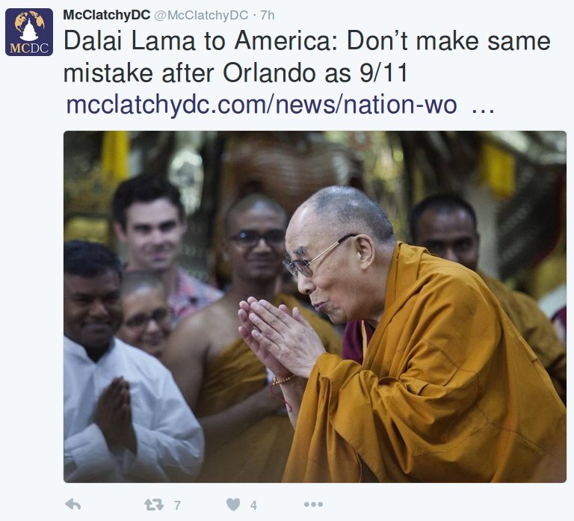Click the @McClatchyDC handle
Screen dimensions: 574x521
click(x=201, y=16)
